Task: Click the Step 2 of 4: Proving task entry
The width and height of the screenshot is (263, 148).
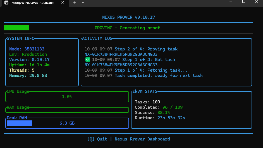Action: tap(131, 49)
